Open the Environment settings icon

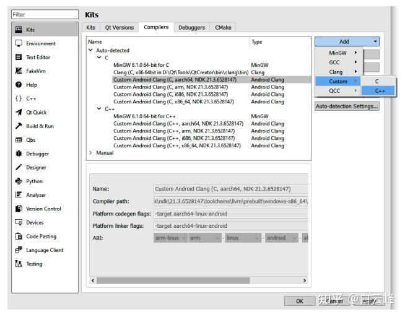[x=19, y=43]
